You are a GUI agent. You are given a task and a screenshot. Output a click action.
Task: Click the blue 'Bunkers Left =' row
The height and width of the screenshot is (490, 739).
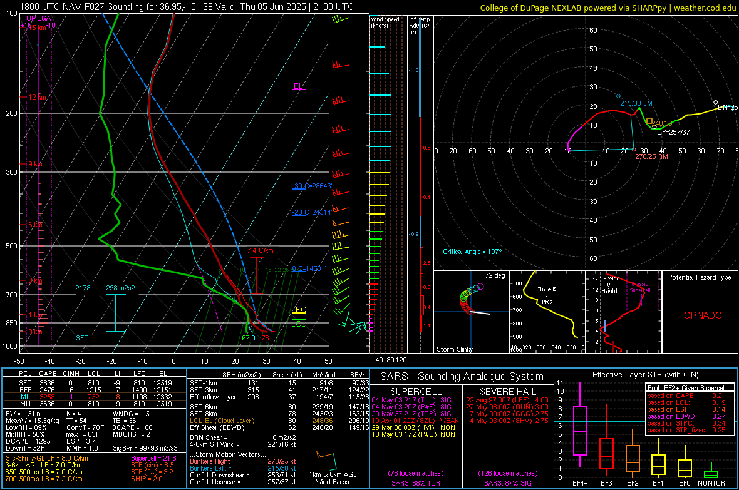tap(243, 468)
